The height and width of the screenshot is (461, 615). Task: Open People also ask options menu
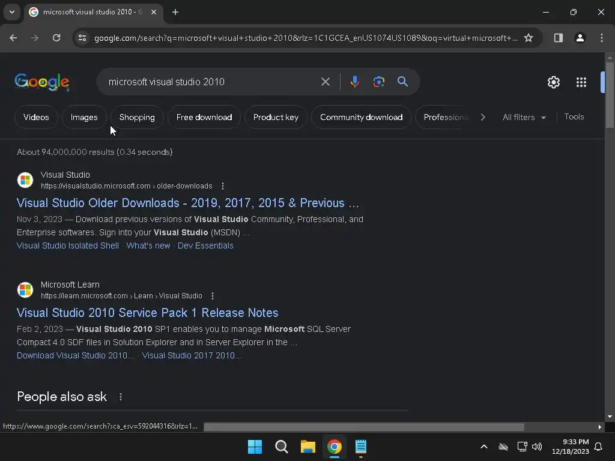[x=121, y=397]
